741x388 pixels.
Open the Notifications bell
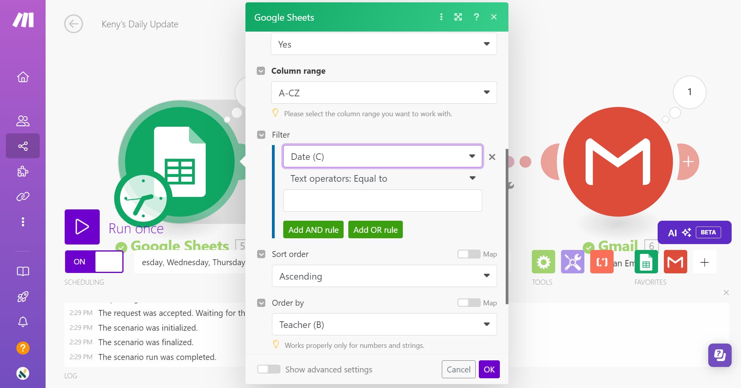(x=23, y=322)
